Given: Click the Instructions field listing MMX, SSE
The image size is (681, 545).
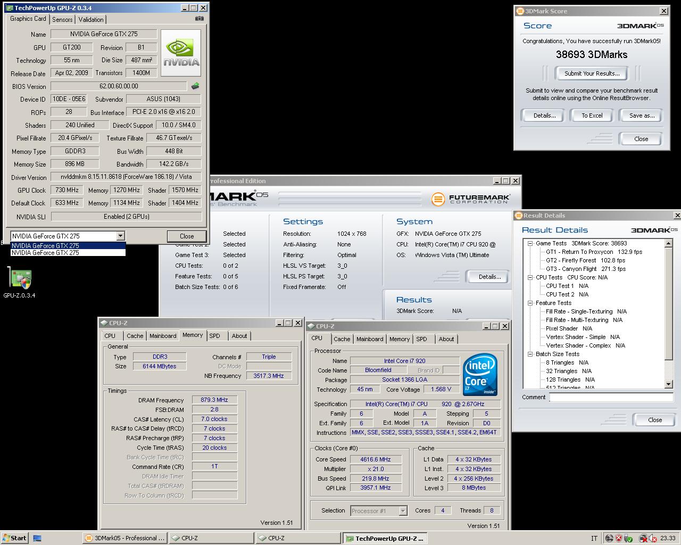Looking at the screenshot, I should coord(425,432).
